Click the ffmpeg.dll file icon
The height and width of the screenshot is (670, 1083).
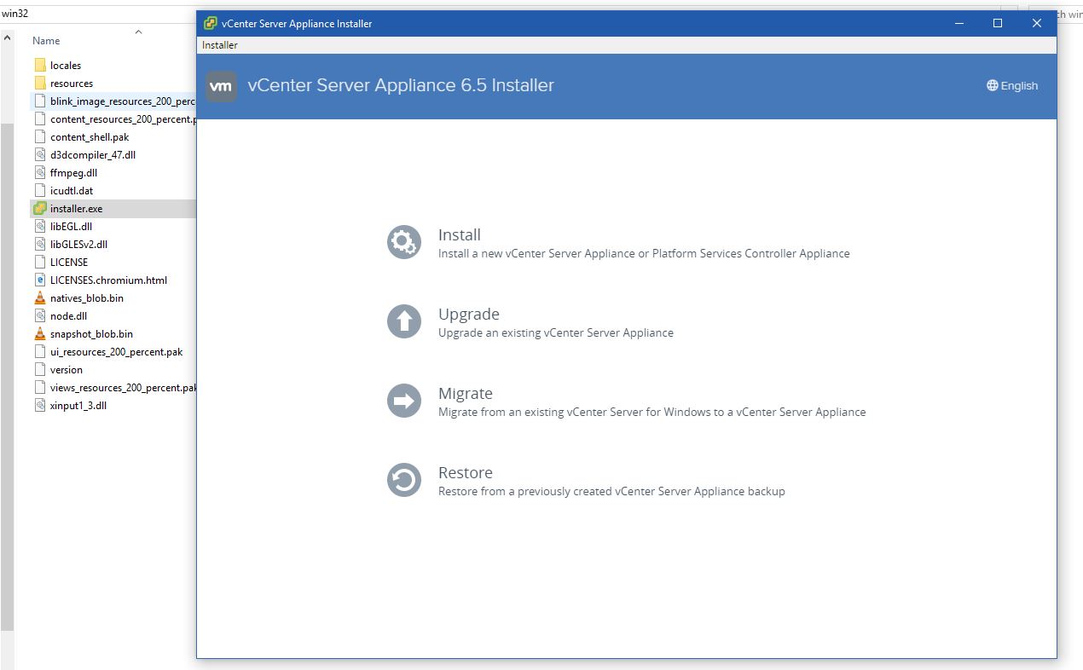40,172
